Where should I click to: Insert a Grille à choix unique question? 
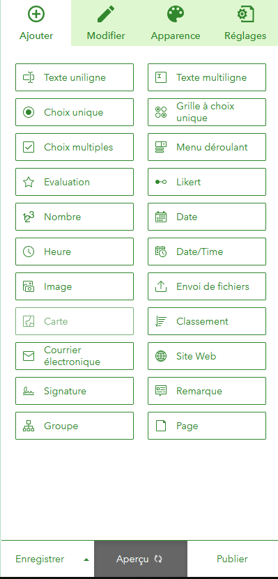[207, 112]
